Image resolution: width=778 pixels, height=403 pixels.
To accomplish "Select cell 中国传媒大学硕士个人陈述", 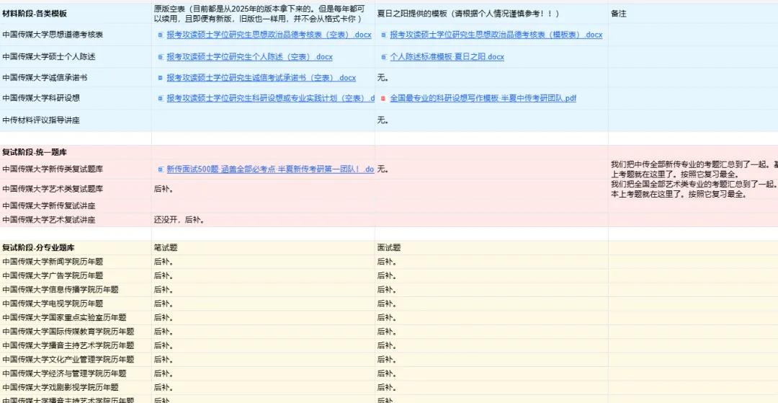I will point(76,57).
